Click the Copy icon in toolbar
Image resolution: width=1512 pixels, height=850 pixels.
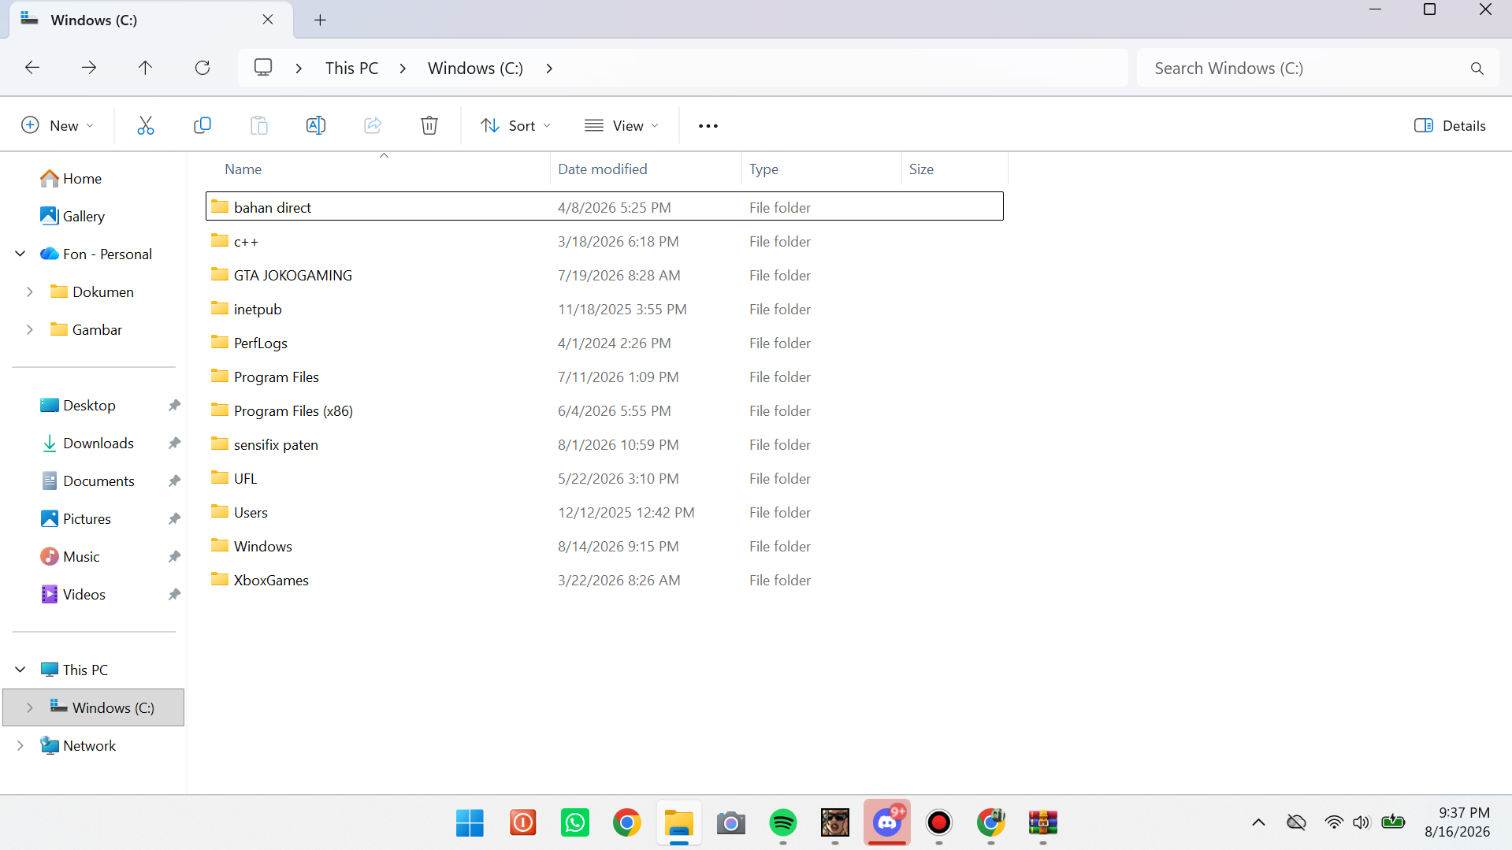coord(202,125)
